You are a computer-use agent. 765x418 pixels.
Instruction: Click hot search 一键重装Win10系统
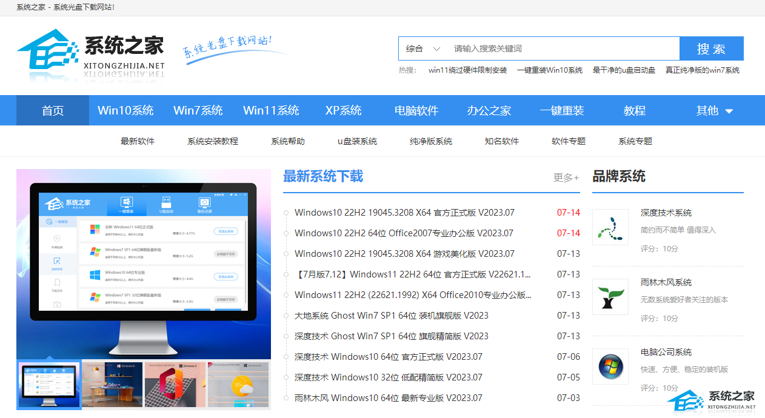(x=550, y=70)
